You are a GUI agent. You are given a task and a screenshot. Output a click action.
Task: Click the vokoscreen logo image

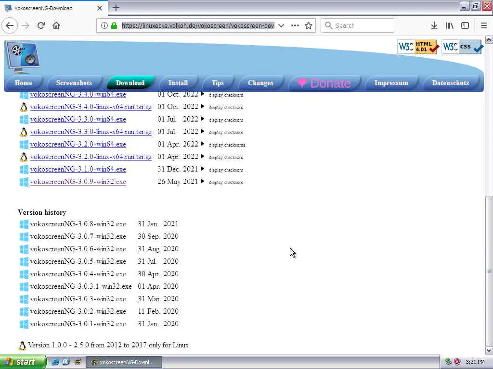pyautogui.click(x=22, y=58)
